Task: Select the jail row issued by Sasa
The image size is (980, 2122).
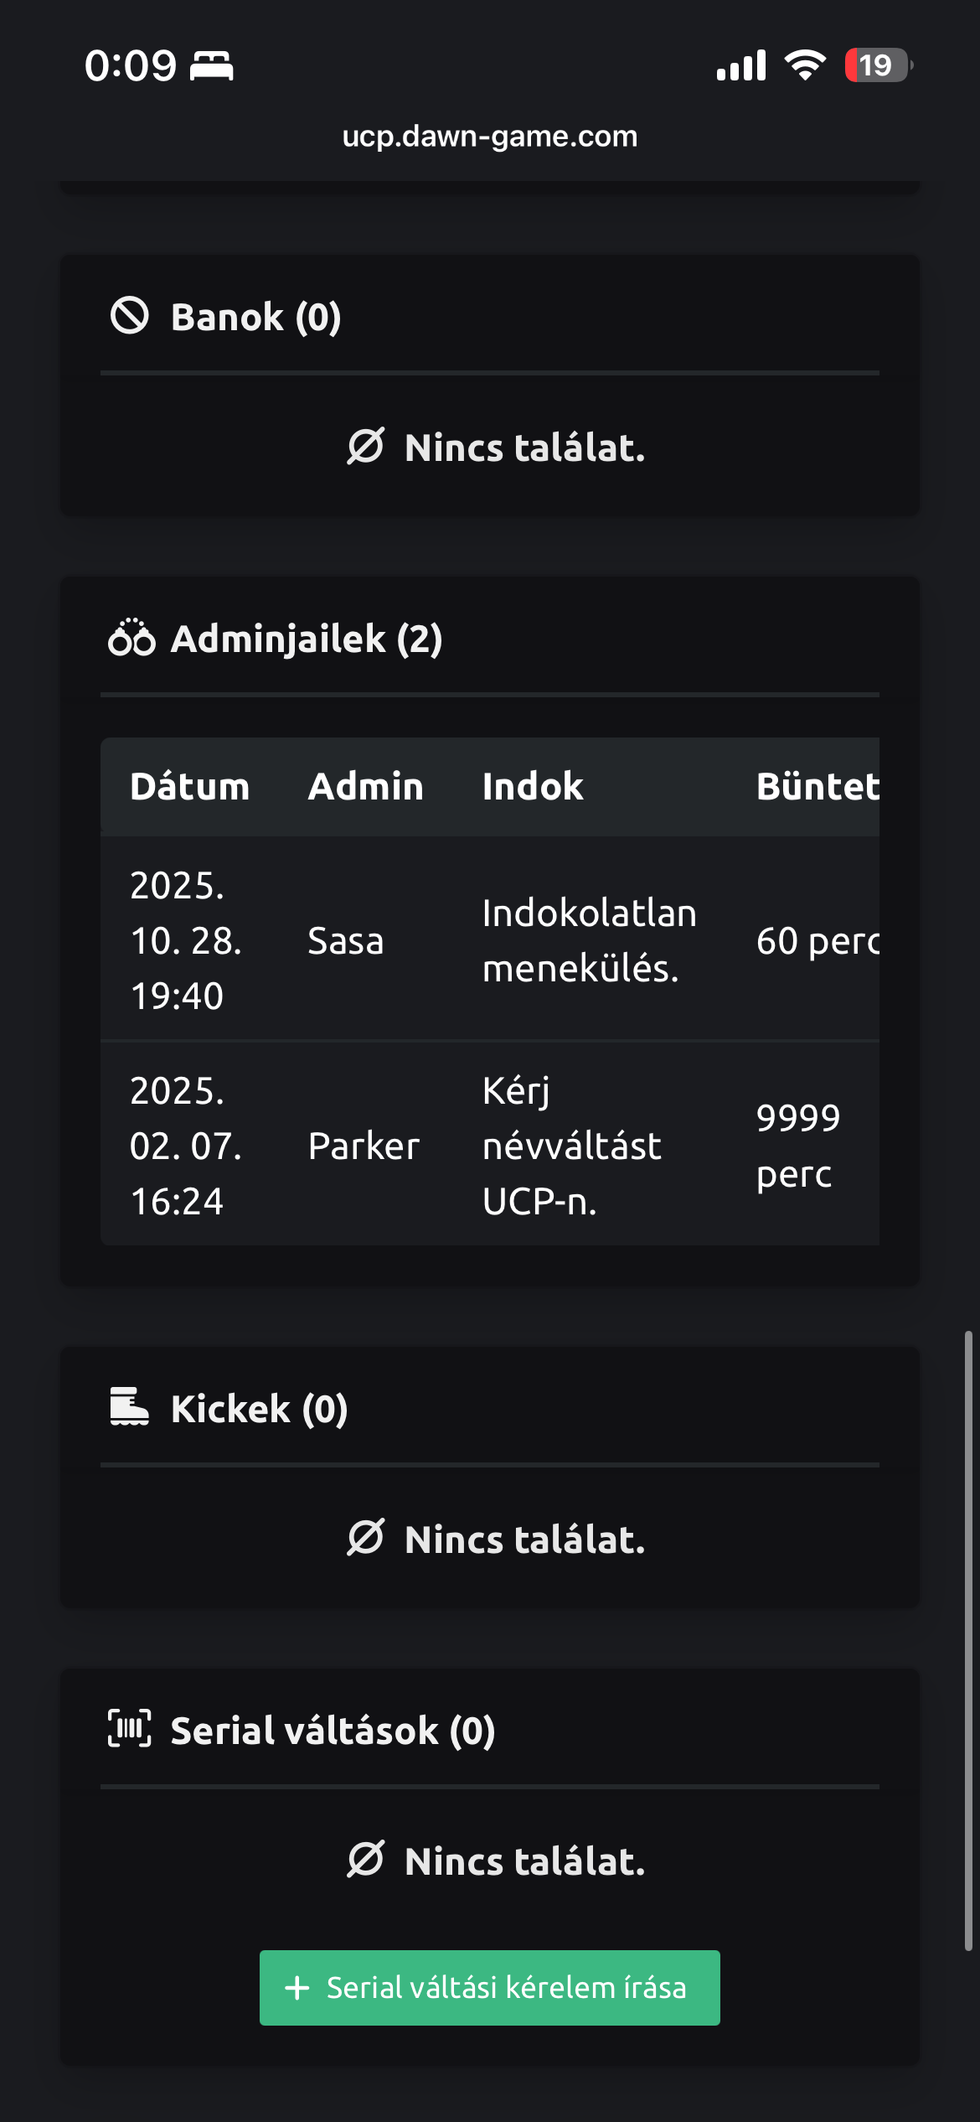Action: coord(490,939)
